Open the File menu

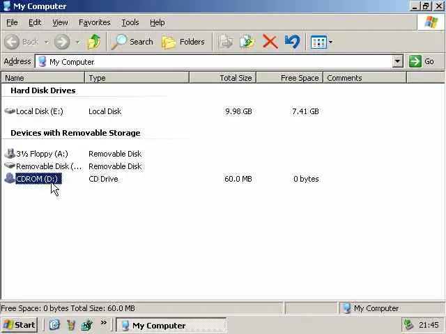[12, 22]
